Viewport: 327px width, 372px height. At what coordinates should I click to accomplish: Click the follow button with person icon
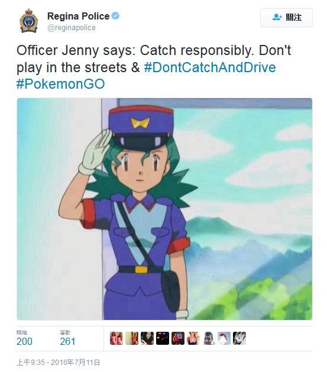pos(286,18)
